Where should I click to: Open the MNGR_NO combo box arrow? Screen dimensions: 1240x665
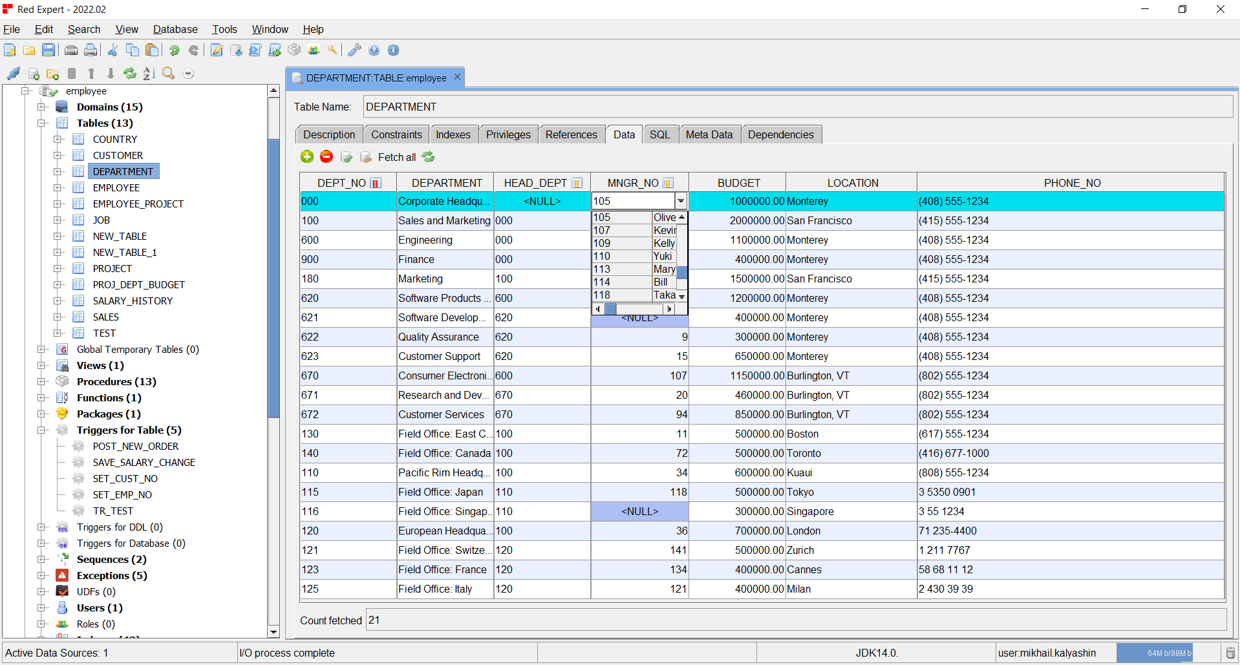(681, 201)
